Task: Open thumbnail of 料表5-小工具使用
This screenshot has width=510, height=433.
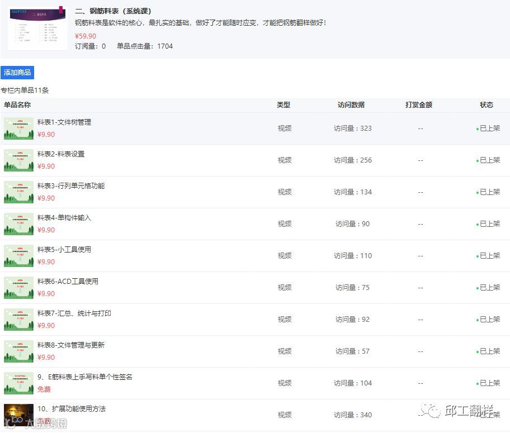Action: click(18, 256)
